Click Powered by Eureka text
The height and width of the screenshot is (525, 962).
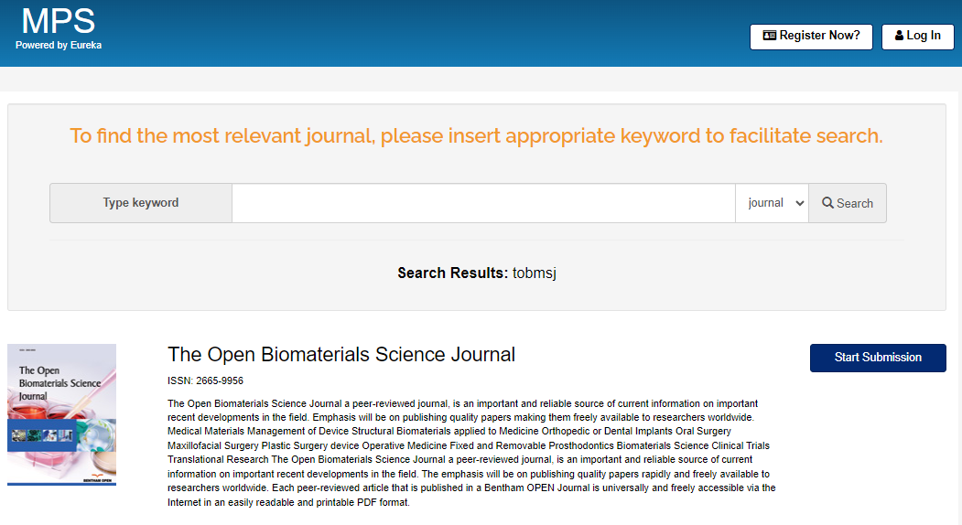point(59,46)
